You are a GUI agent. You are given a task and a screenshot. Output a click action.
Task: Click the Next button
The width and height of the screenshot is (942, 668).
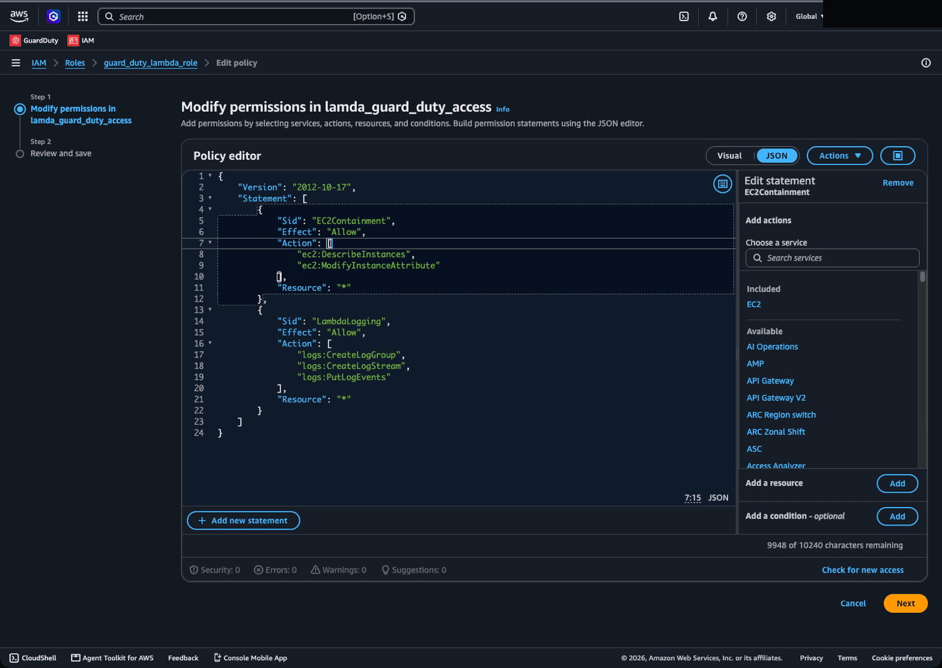(x=905, y=603)
